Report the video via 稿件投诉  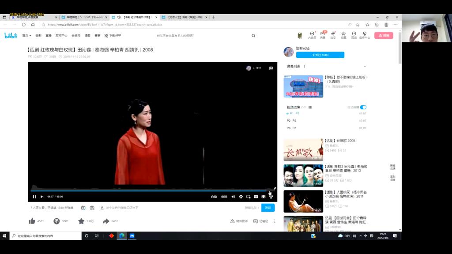[239, 221]
